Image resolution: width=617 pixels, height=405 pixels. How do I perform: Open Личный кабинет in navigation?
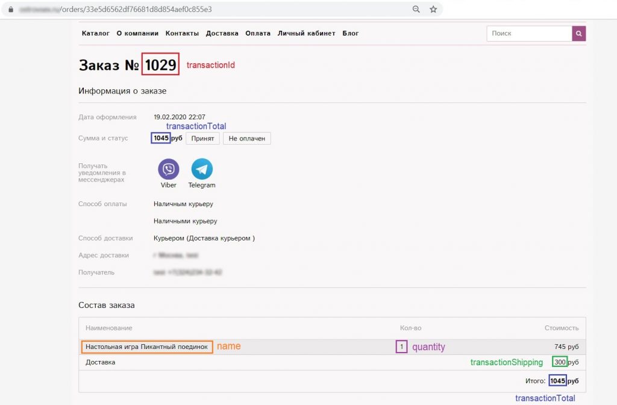point(306,34)
